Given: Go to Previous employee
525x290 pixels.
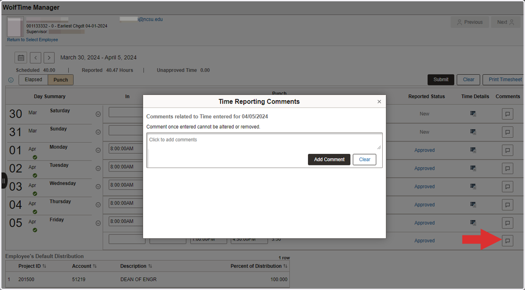Looking at the screenshot, I should (470, 22).
